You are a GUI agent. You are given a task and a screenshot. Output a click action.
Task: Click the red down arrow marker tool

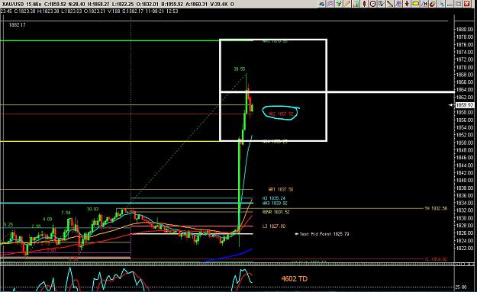point(407,4)
